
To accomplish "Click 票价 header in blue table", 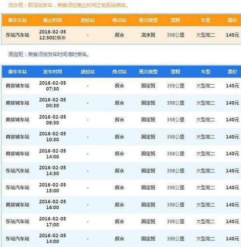I will click(x=232, y=72).
